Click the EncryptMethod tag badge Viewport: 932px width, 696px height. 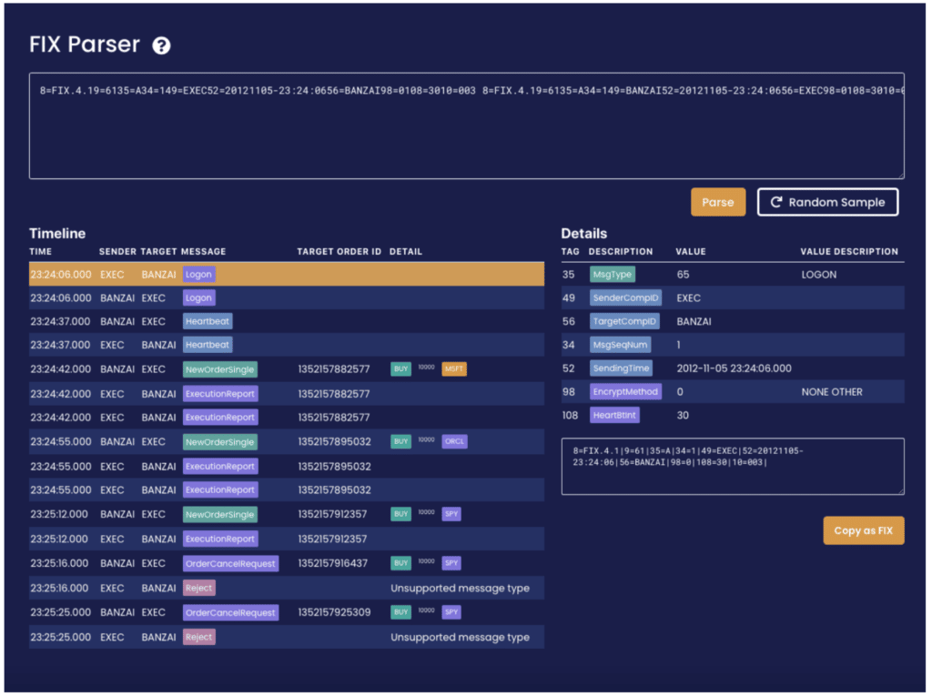pos(625,392)
